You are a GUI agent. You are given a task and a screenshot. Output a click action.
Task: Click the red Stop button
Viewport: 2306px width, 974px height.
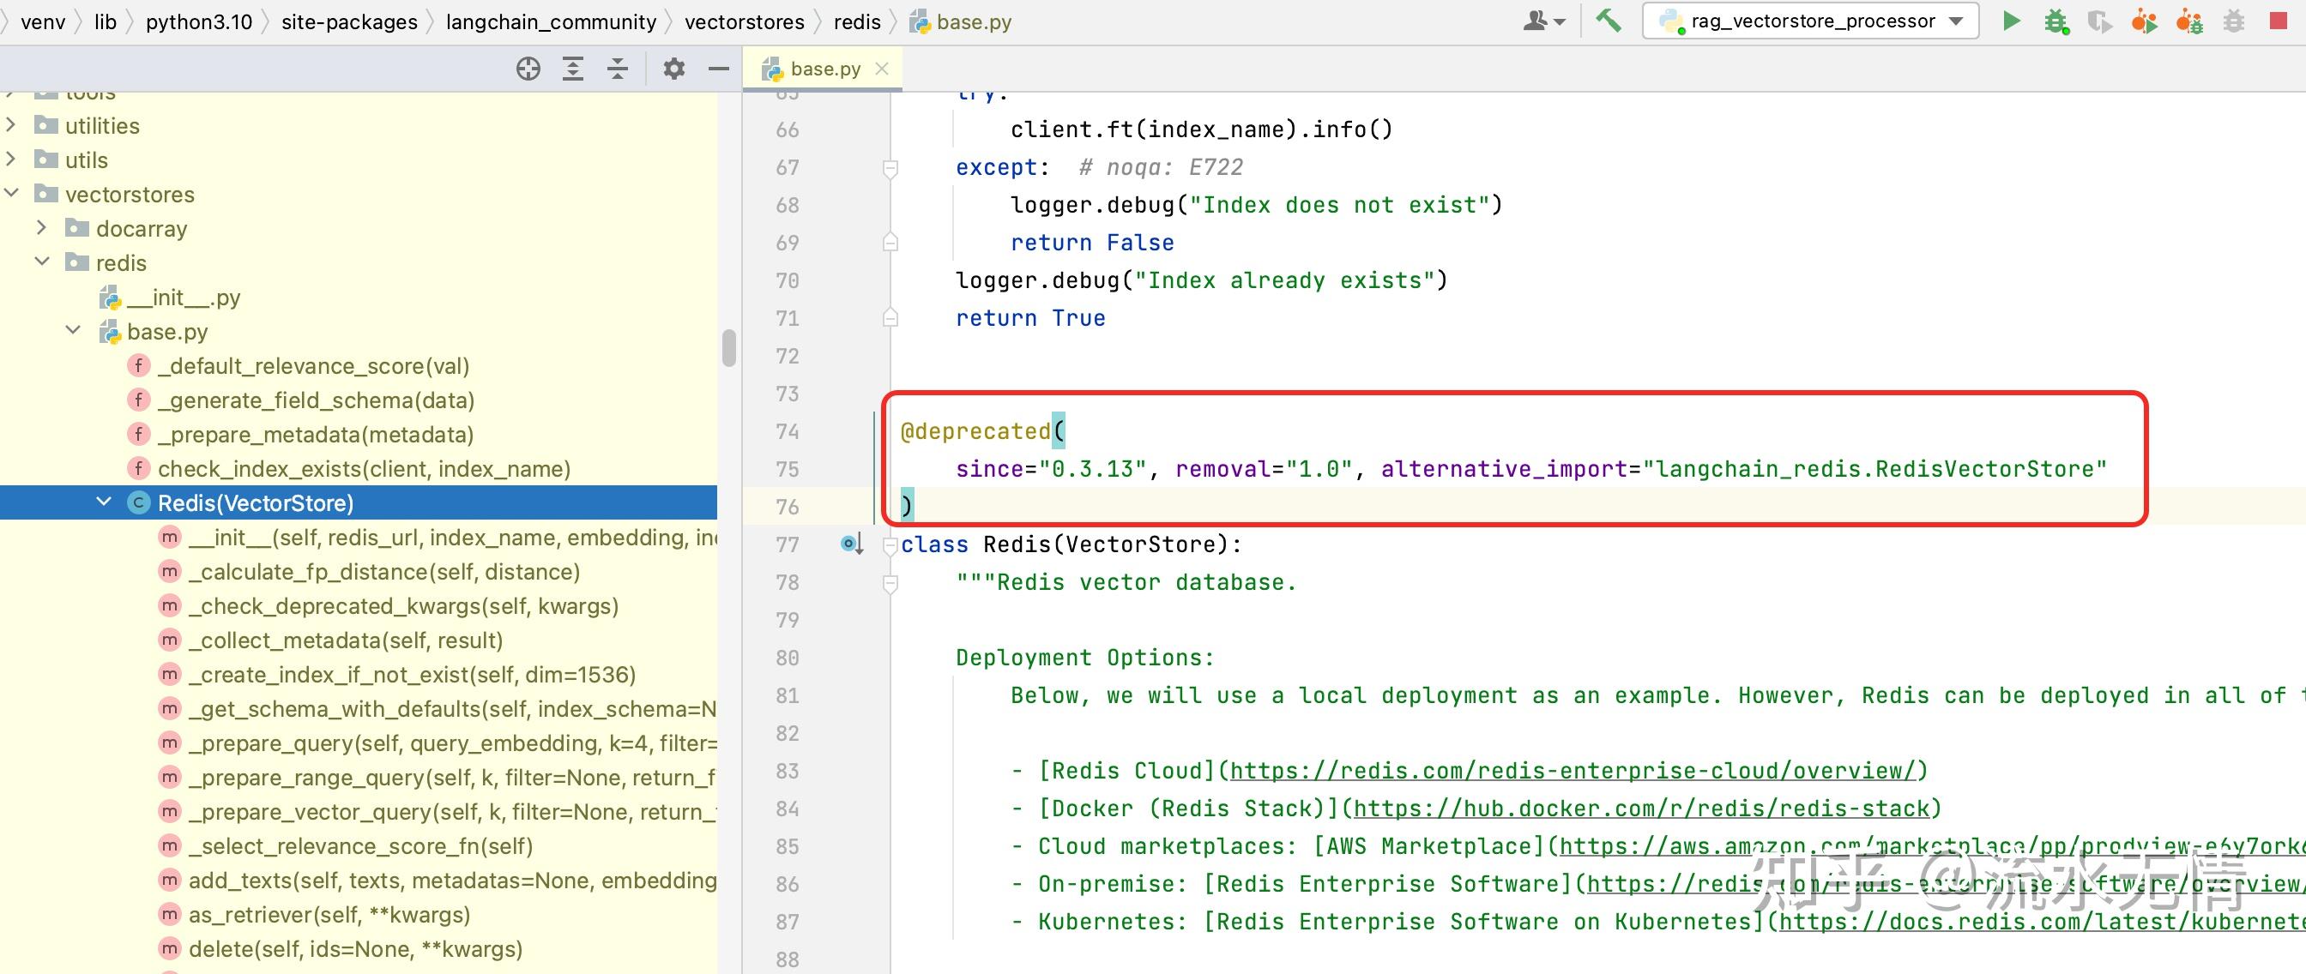2279,21
